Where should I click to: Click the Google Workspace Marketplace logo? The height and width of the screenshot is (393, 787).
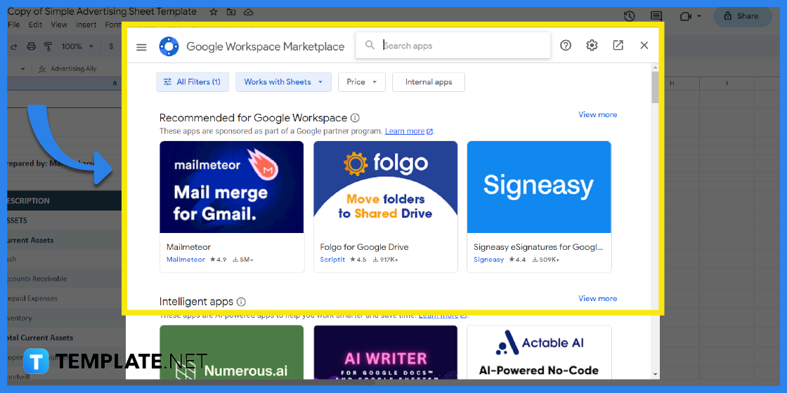[x=169, y=46]
